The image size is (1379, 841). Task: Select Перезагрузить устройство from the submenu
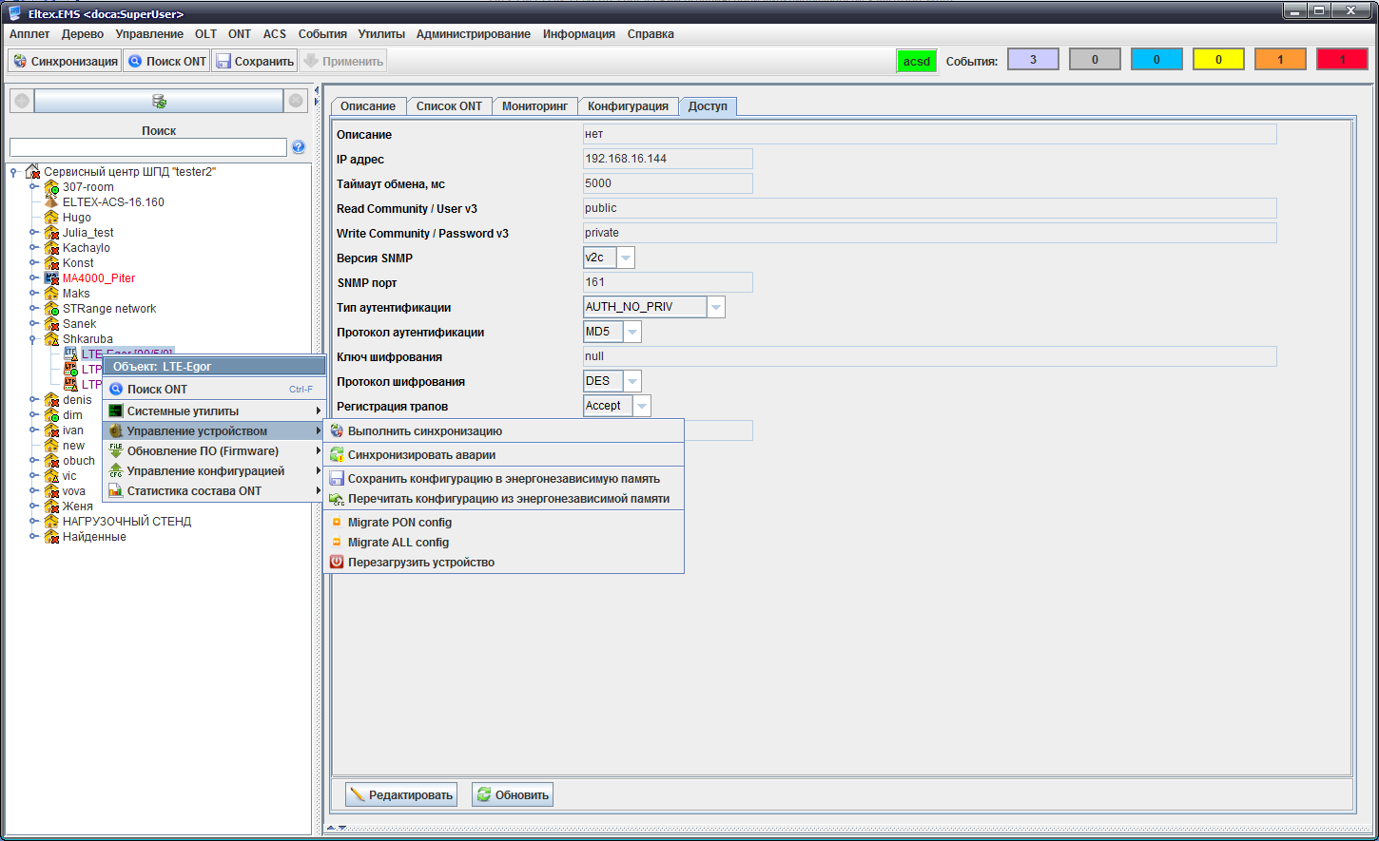420,563
